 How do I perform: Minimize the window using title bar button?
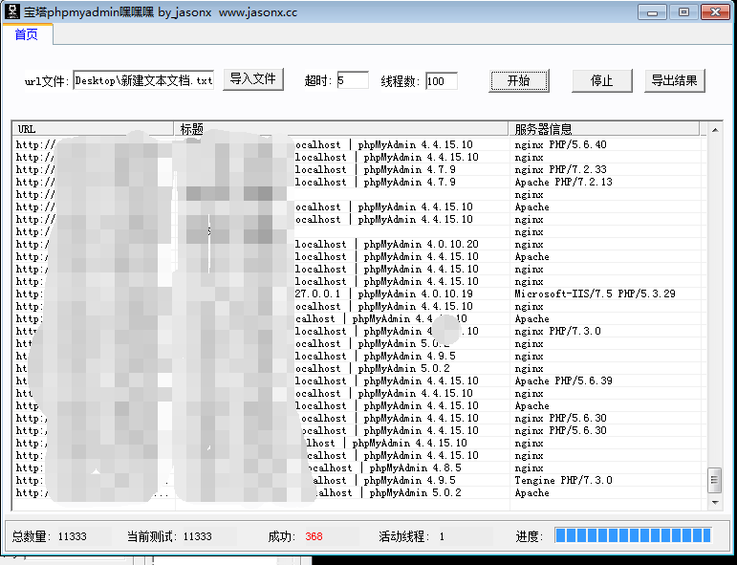(x=653, y=12)
